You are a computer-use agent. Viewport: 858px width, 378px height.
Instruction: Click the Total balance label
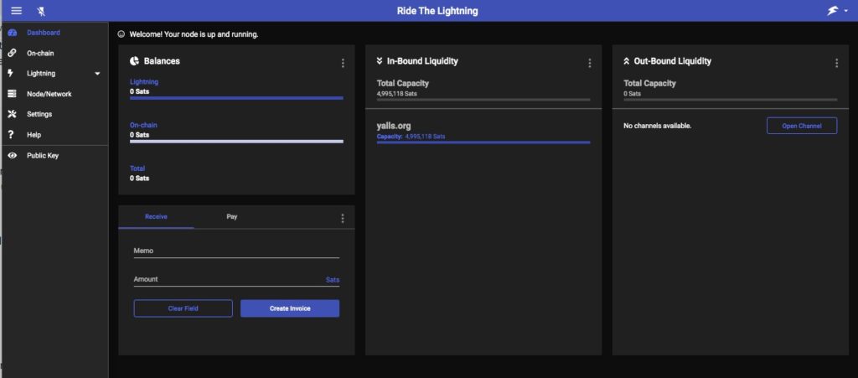tap(137, 168)
